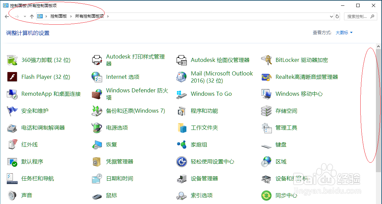Expand the address bar history dropdown
The height and width of the screenshot is (204, 382).
point(331,17)
